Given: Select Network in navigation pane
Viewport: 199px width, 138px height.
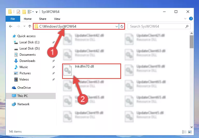Looking at the screenshot, I should point(21,104).
